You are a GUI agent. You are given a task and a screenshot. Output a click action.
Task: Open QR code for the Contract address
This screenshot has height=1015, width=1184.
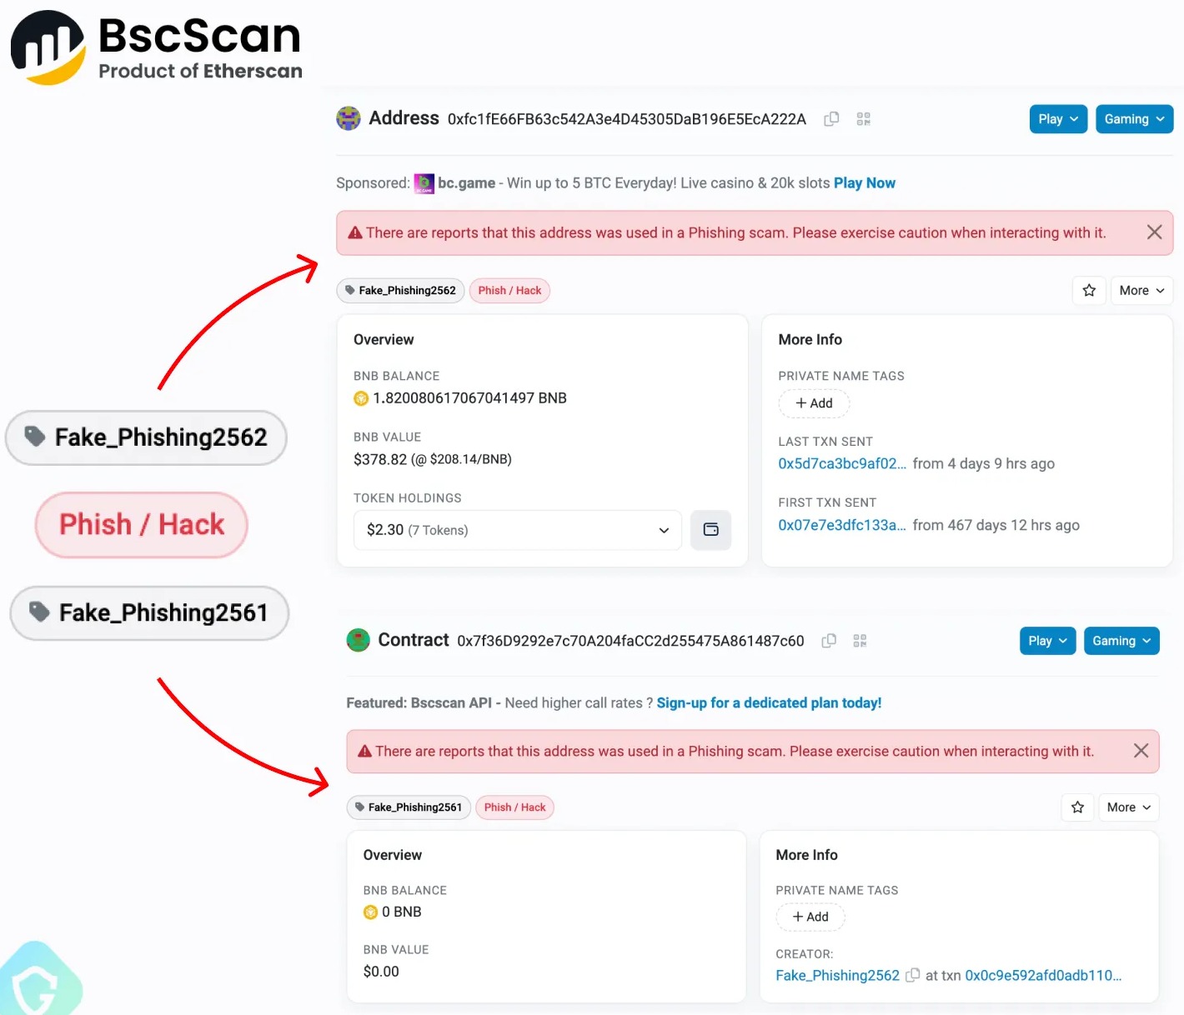pyautogui.click(x=860, y=641)
